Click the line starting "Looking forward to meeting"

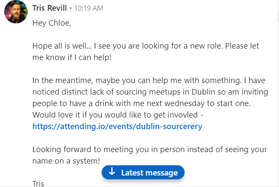click(x=150, y=150)
